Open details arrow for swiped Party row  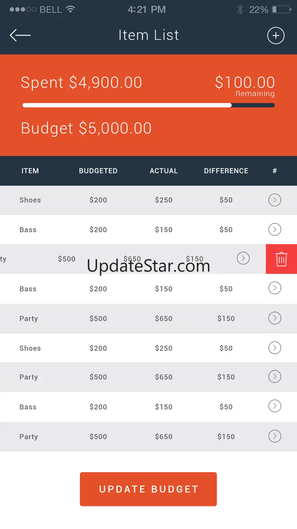pos(243,258)
